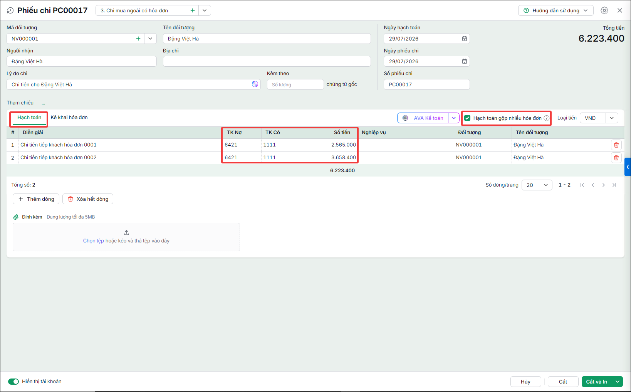
Task: Switch to the Kê khai hóa đơn tab
Action: pos(69,118)
